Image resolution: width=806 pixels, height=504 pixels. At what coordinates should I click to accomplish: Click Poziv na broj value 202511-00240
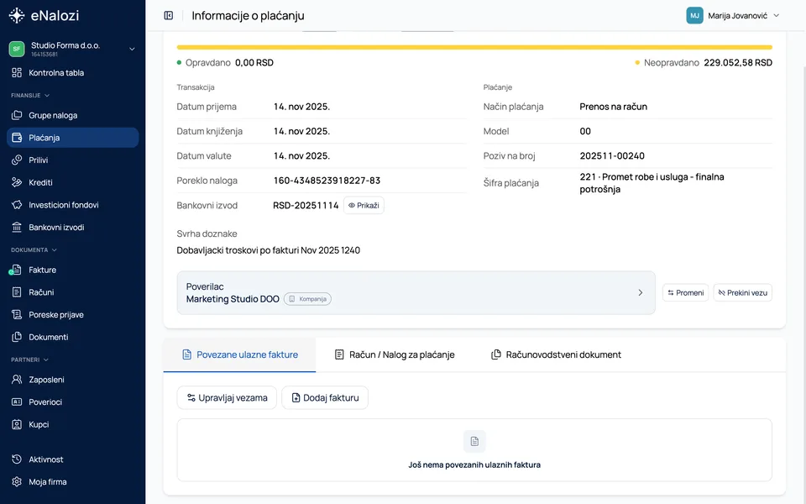click(x=612, y=156)
